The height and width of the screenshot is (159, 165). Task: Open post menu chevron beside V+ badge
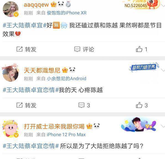pos(163,126)
